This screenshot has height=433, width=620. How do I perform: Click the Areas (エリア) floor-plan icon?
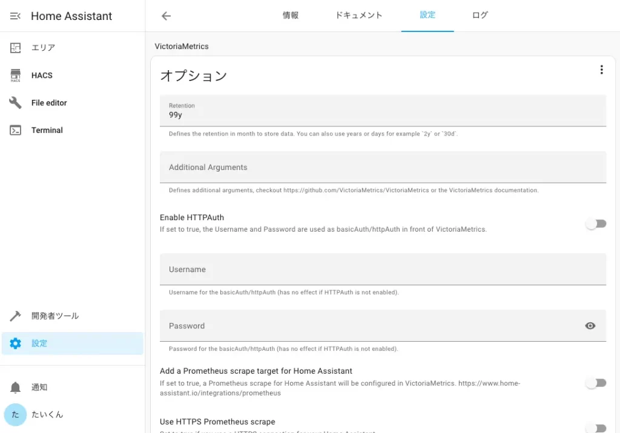click(x=15, y=48)
